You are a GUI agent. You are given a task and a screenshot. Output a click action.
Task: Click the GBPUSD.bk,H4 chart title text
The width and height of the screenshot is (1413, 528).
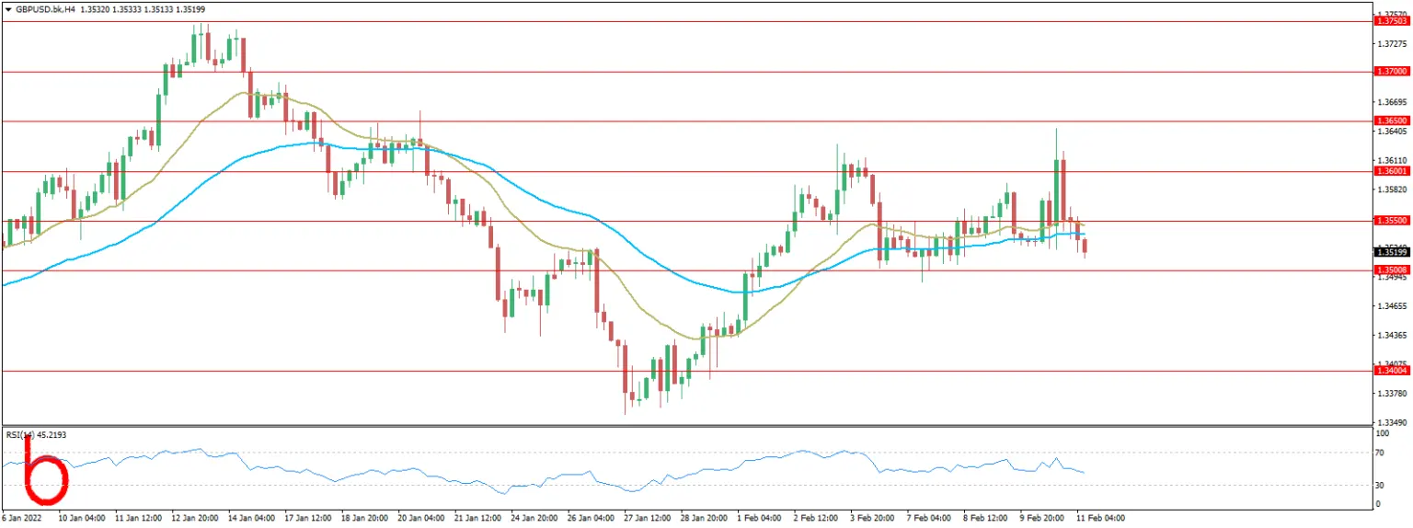pyautogui.click(x=45, y=9)
